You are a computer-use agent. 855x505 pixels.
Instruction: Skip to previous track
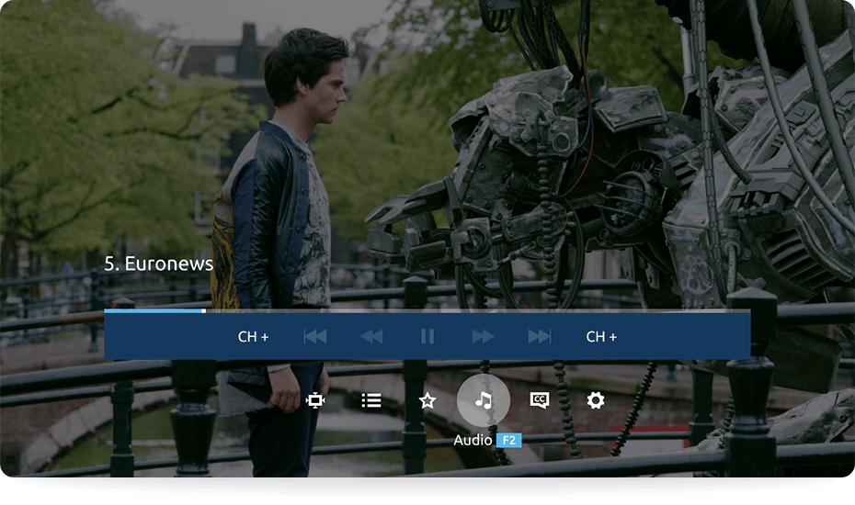pos(315,337)
